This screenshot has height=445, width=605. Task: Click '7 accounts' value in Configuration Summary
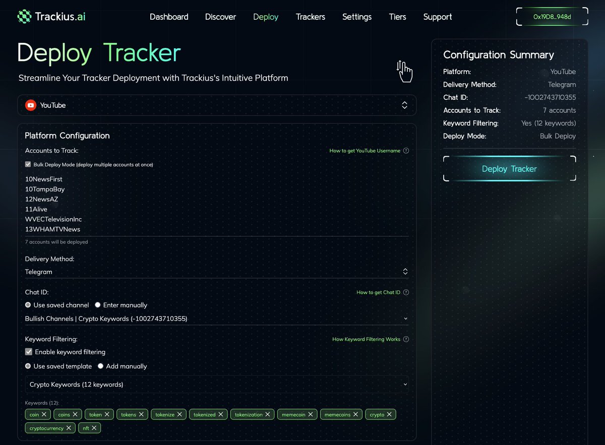pyautogui.click(x=559, y=110)
